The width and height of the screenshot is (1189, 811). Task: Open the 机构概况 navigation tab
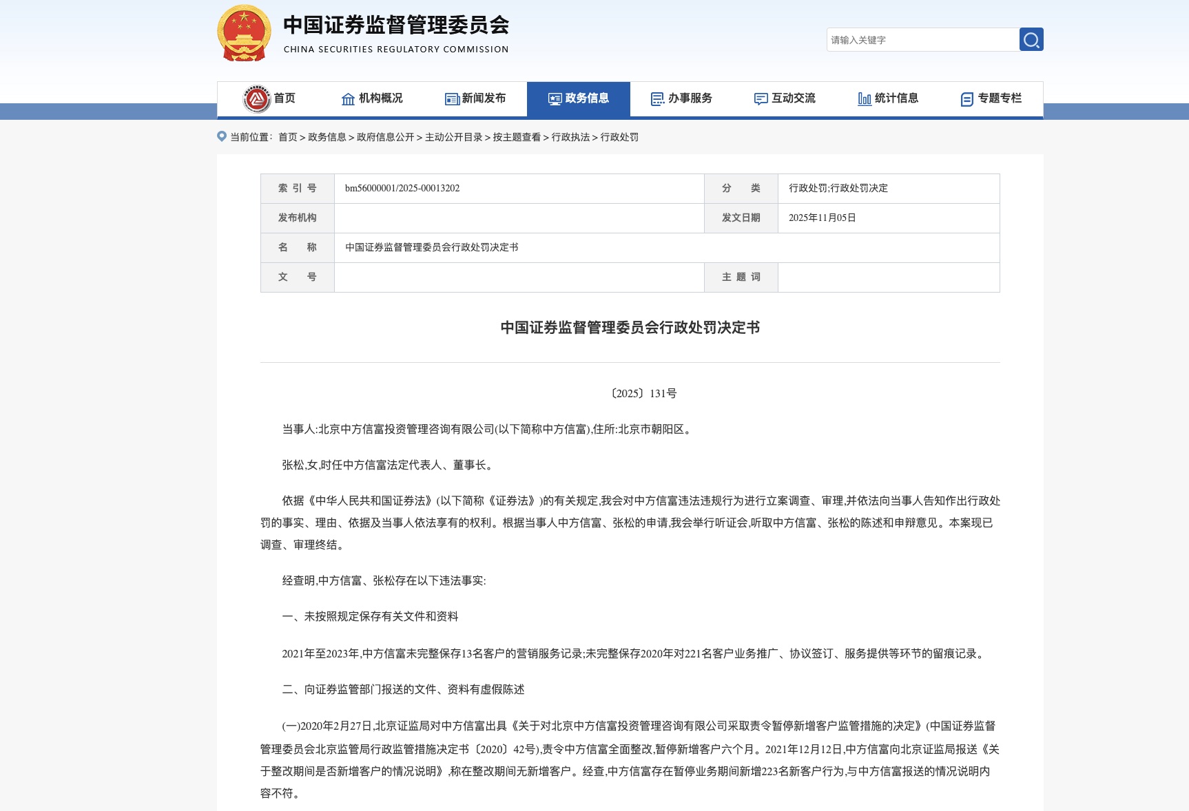pyautogui.click(x=372, y=99)
